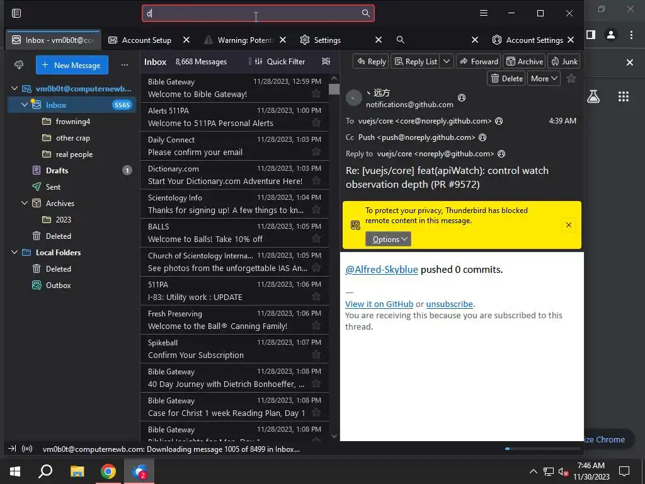
Task: Open the Windows Start menu
Action: click(15, 471)
